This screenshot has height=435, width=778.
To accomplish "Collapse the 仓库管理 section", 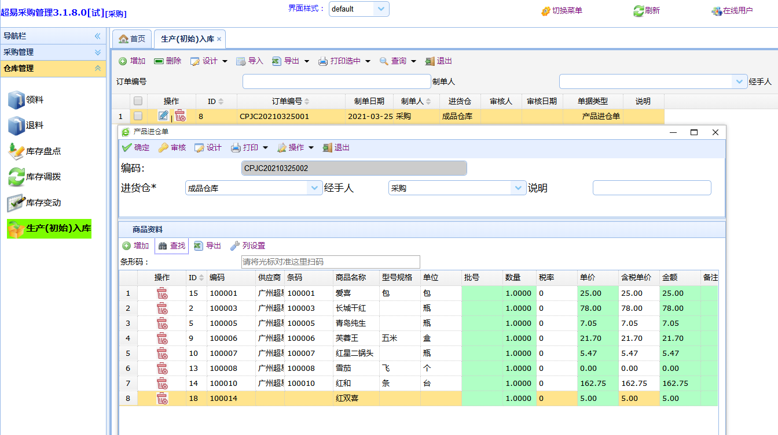I will coord(97,68).
